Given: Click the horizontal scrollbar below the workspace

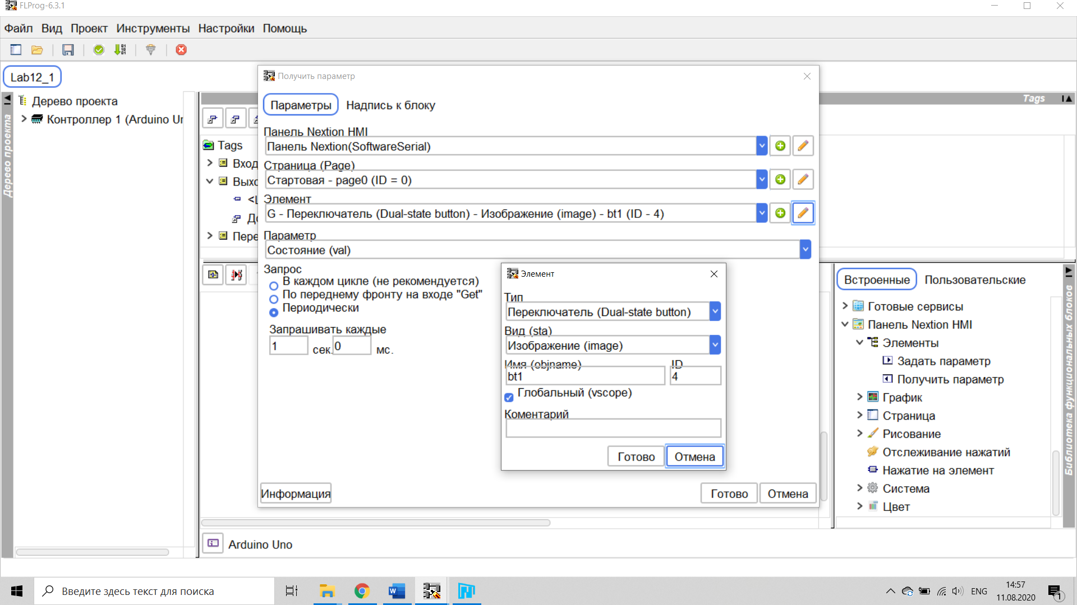Looking at the screenshot, I should point(376,523).
